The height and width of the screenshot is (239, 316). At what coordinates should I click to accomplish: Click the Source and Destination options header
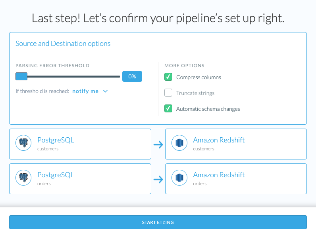63,44
